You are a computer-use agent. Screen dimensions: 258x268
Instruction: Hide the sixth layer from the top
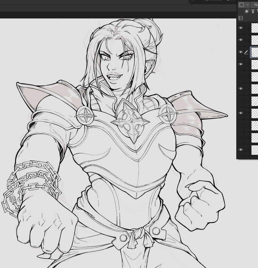pos(241,89)
